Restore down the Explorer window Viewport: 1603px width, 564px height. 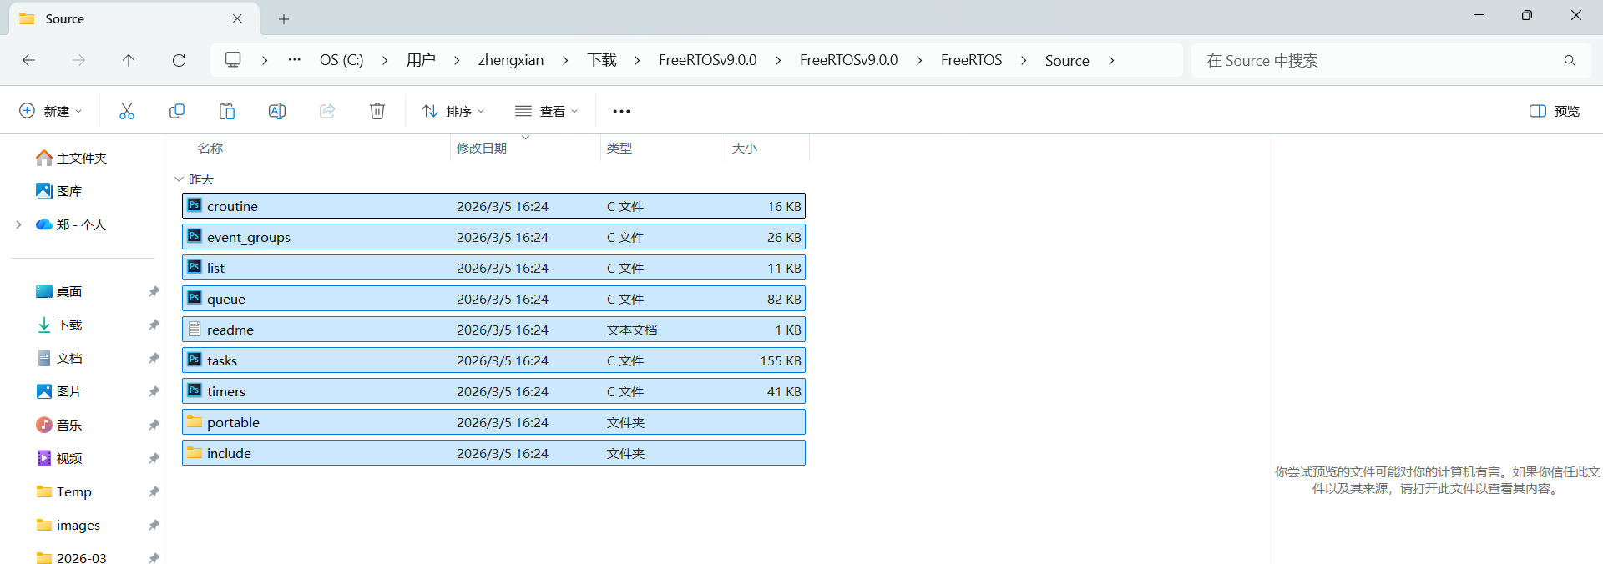(x=1527, y=15)
